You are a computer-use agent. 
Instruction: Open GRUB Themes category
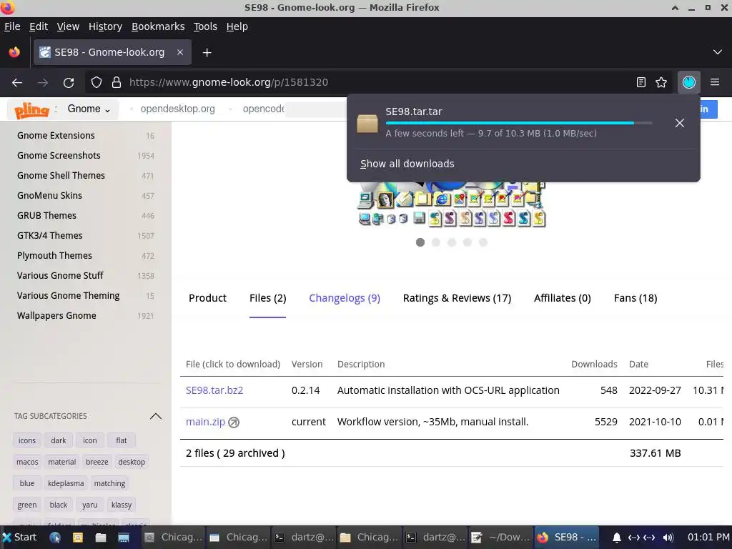46,216
